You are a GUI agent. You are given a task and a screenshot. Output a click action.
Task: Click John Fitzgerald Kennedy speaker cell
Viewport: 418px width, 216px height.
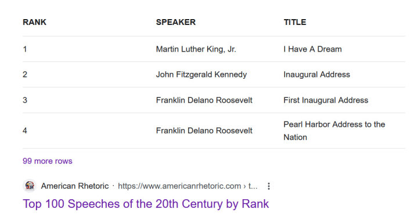pyautogui.click(x=201, y=75)
